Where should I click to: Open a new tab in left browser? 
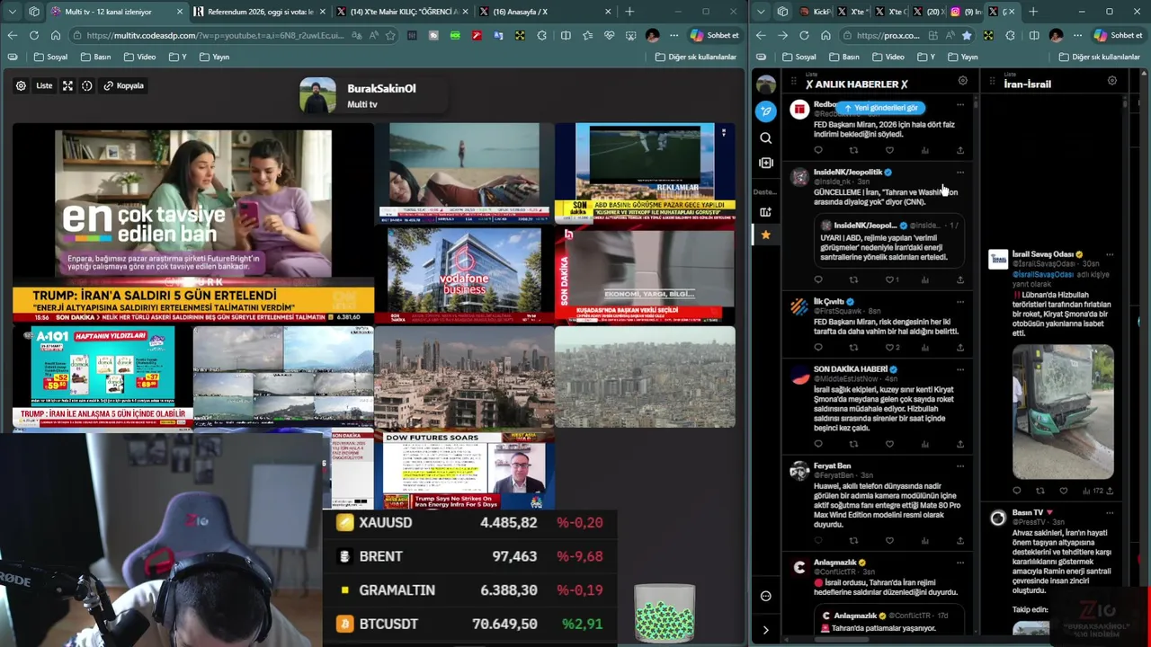[629, 12]
